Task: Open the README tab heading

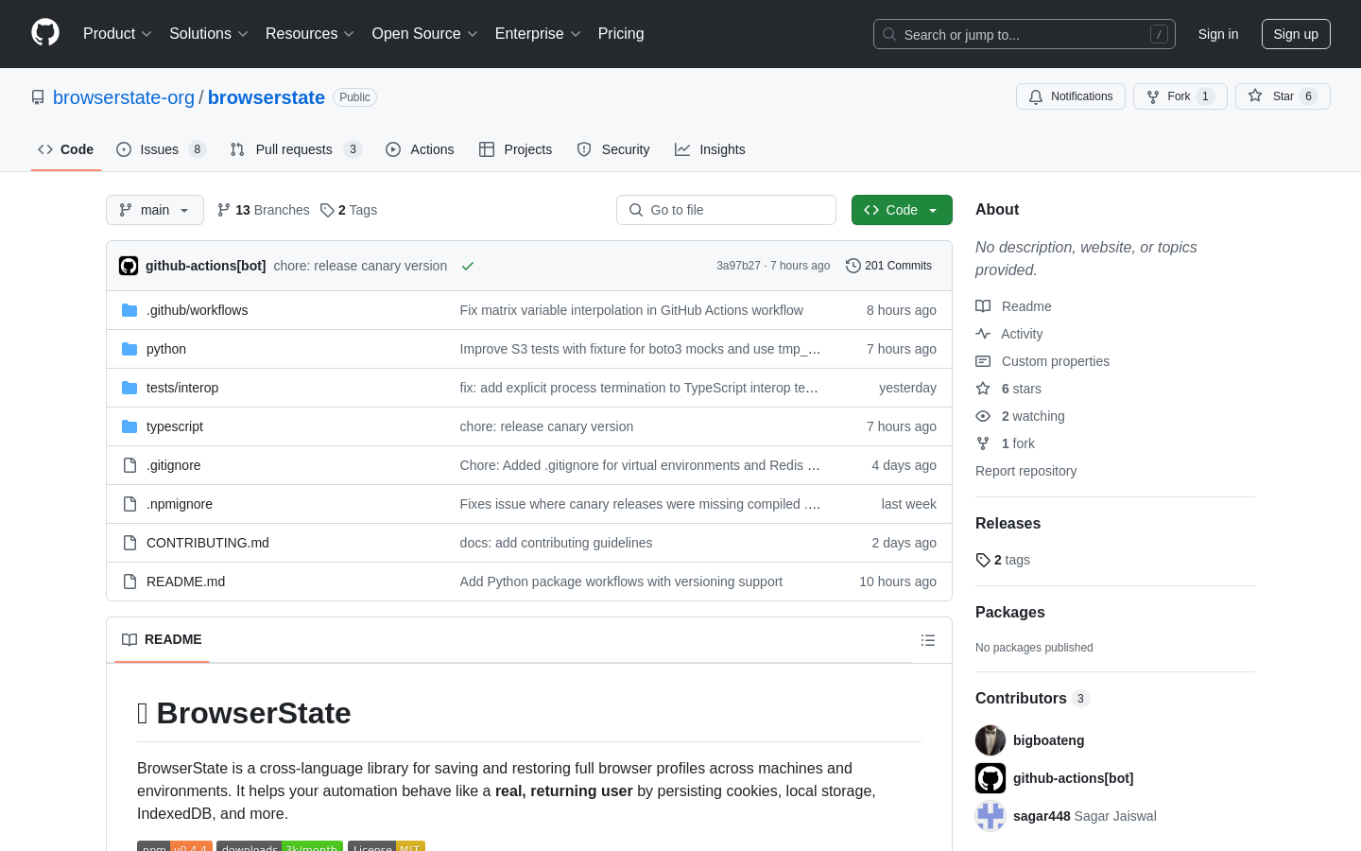Action: (162, 640)
